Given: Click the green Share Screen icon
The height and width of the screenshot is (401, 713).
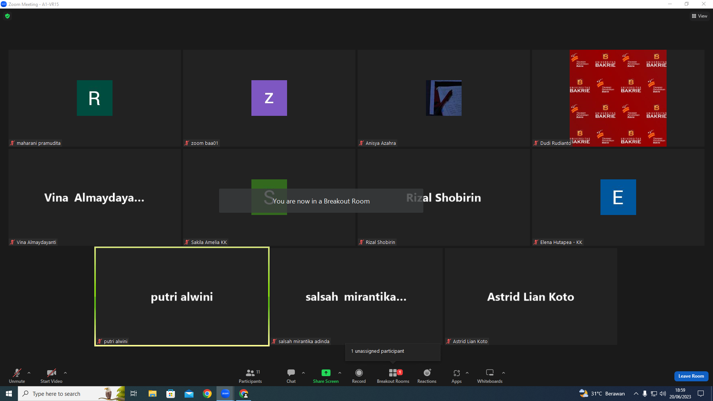Looking at the screenshot, I should click(326, 373).
